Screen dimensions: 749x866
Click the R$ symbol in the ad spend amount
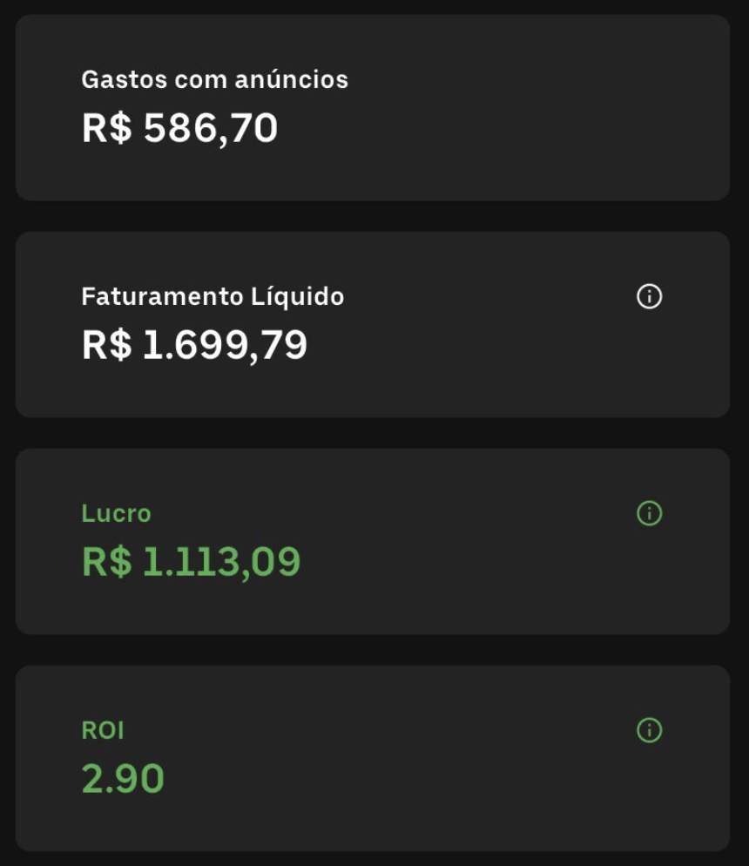click(x=106, y=129)
